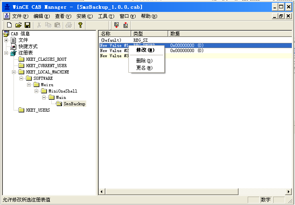The image size is (295, 205).
Task: Open the 编辑(E) menu
Action: coord(42,16)
